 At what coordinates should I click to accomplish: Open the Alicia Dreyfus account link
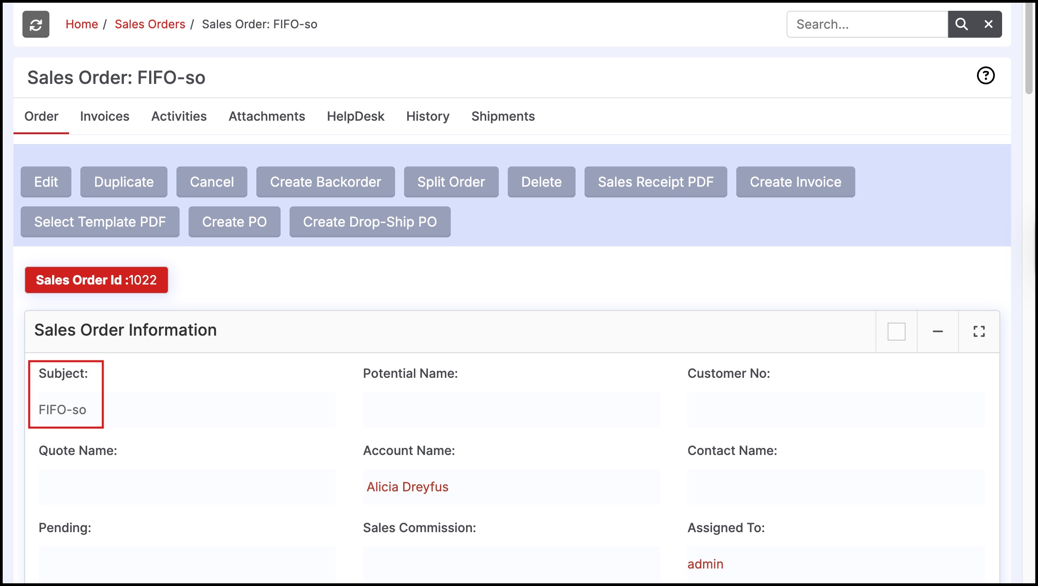407,487
